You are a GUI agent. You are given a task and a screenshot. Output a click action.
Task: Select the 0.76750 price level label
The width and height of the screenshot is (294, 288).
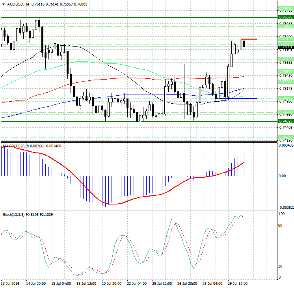tap(286, 8)
